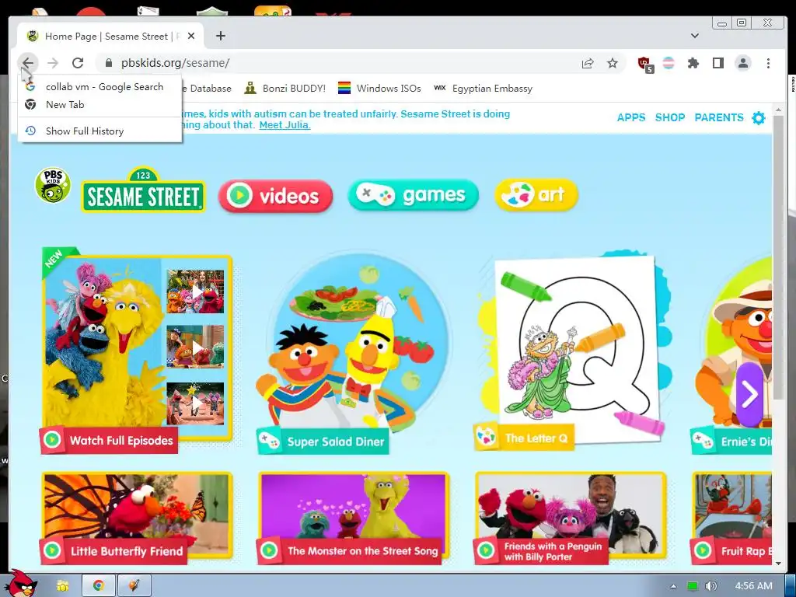Open the file explorer taskbar icon
Screen dimensions: 796x597
point(63,586)
